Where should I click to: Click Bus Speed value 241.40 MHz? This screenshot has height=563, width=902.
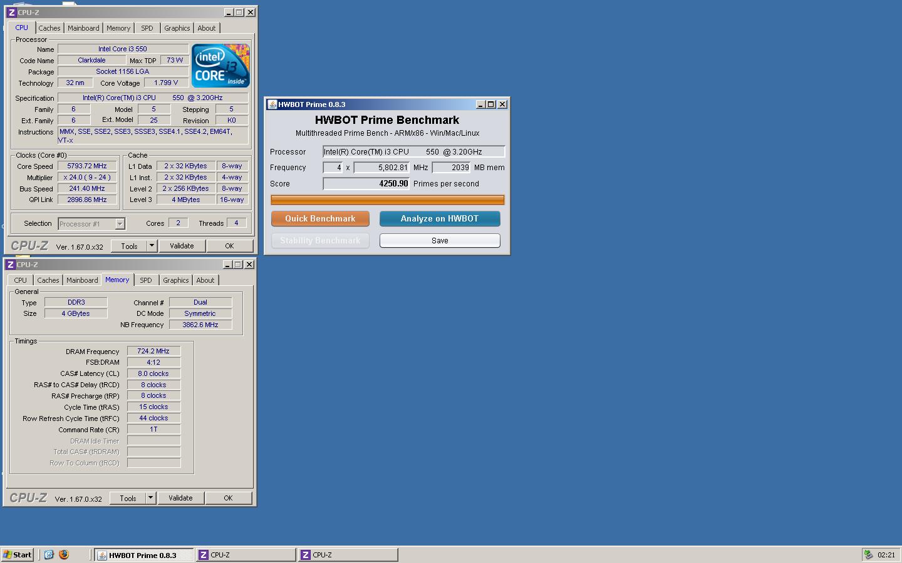coord(87,189)
